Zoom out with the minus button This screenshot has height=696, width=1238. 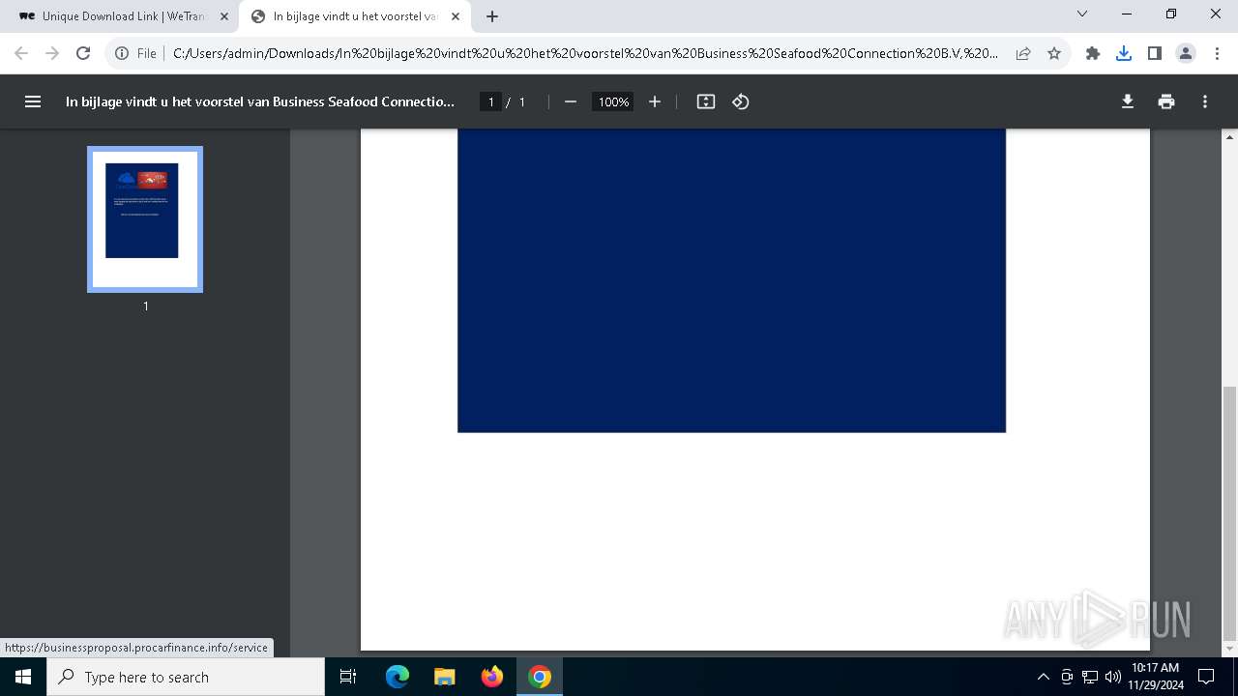click(x=571, y=101)
